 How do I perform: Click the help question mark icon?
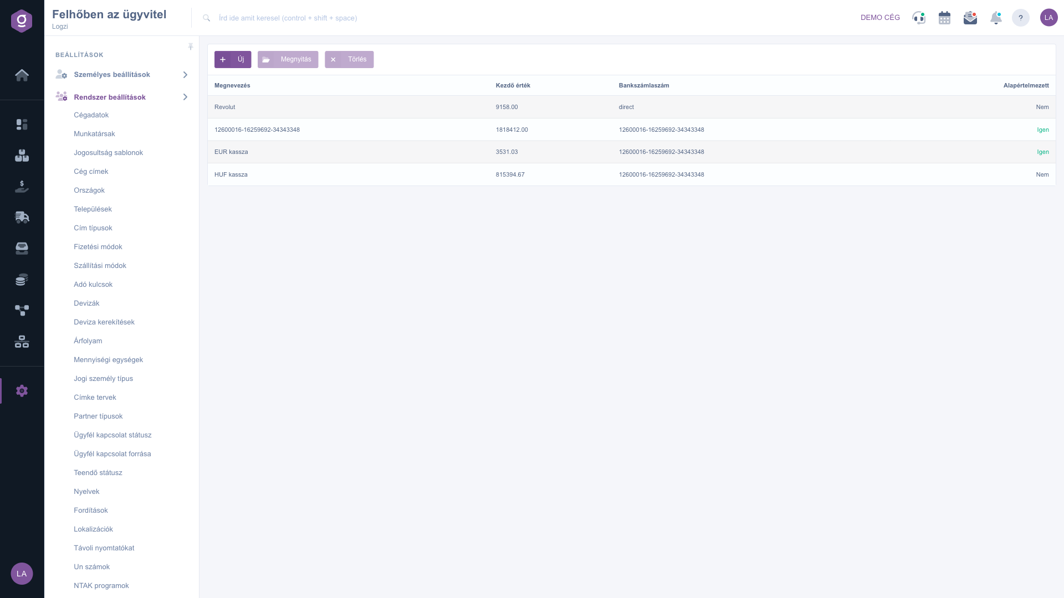pos(1021,18)
